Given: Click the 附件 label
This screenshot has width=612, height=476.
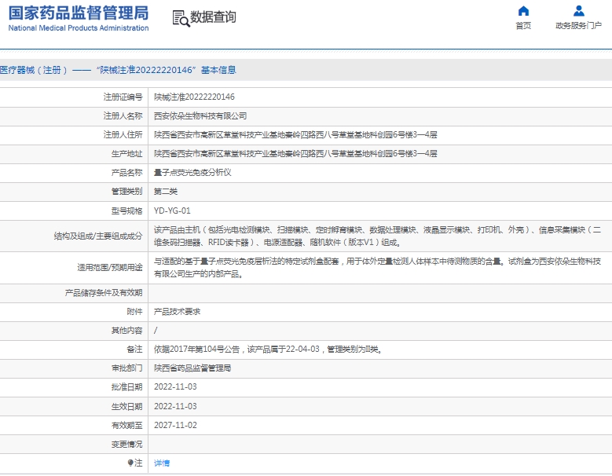Looking at the screenshot, I should [134, 312].
